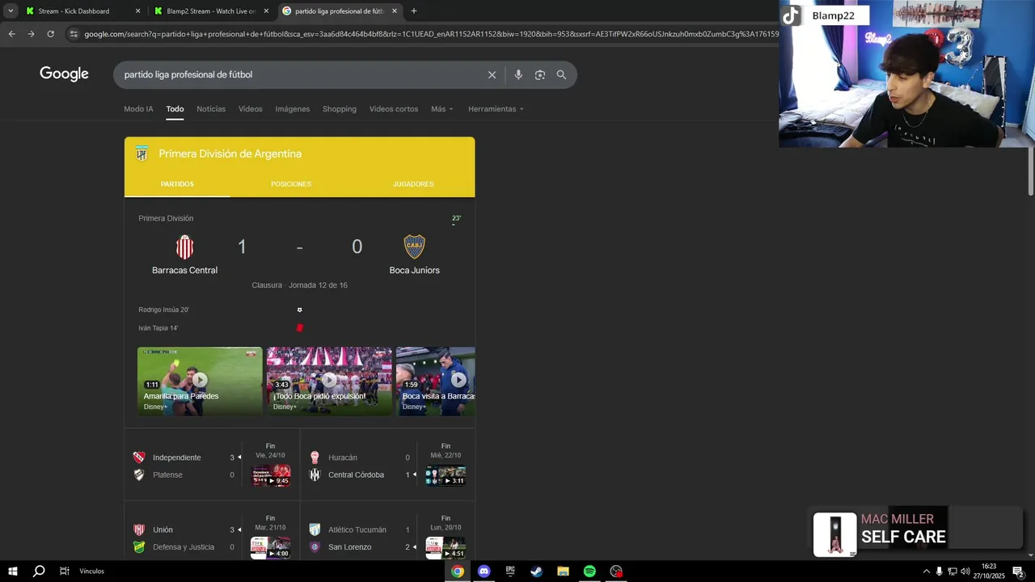The height and width of the screenshot is (582, 1035).
Task: Play the 3:11 Huracán match highlights
Action: [x=446, y=475]
